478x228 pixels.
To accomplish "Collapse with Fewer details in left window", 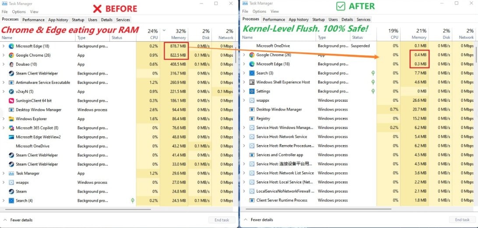I will pos(18,220).
